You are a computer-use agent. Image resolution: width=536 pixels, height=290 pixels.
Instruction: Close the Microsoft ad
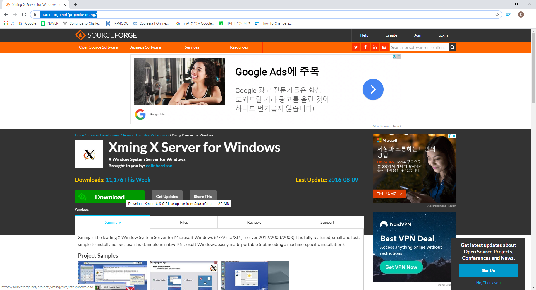(x=454, y=136)
